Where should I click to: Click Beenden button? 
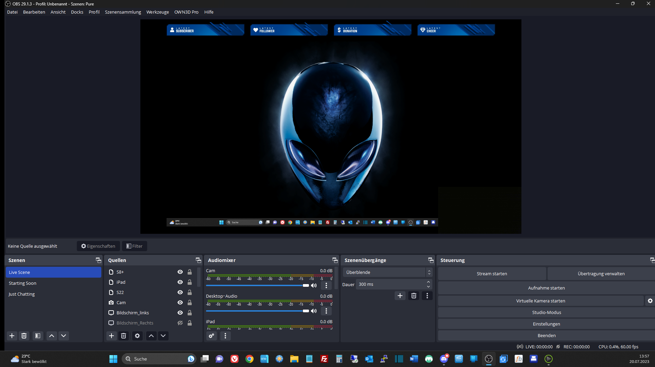click(546, 335)
